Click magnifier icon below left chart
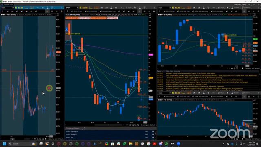This screenshot has width=261, height=147. point(40,139)
